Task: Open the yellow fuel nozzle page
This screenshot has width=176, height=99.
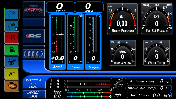Action: [12, 74]
